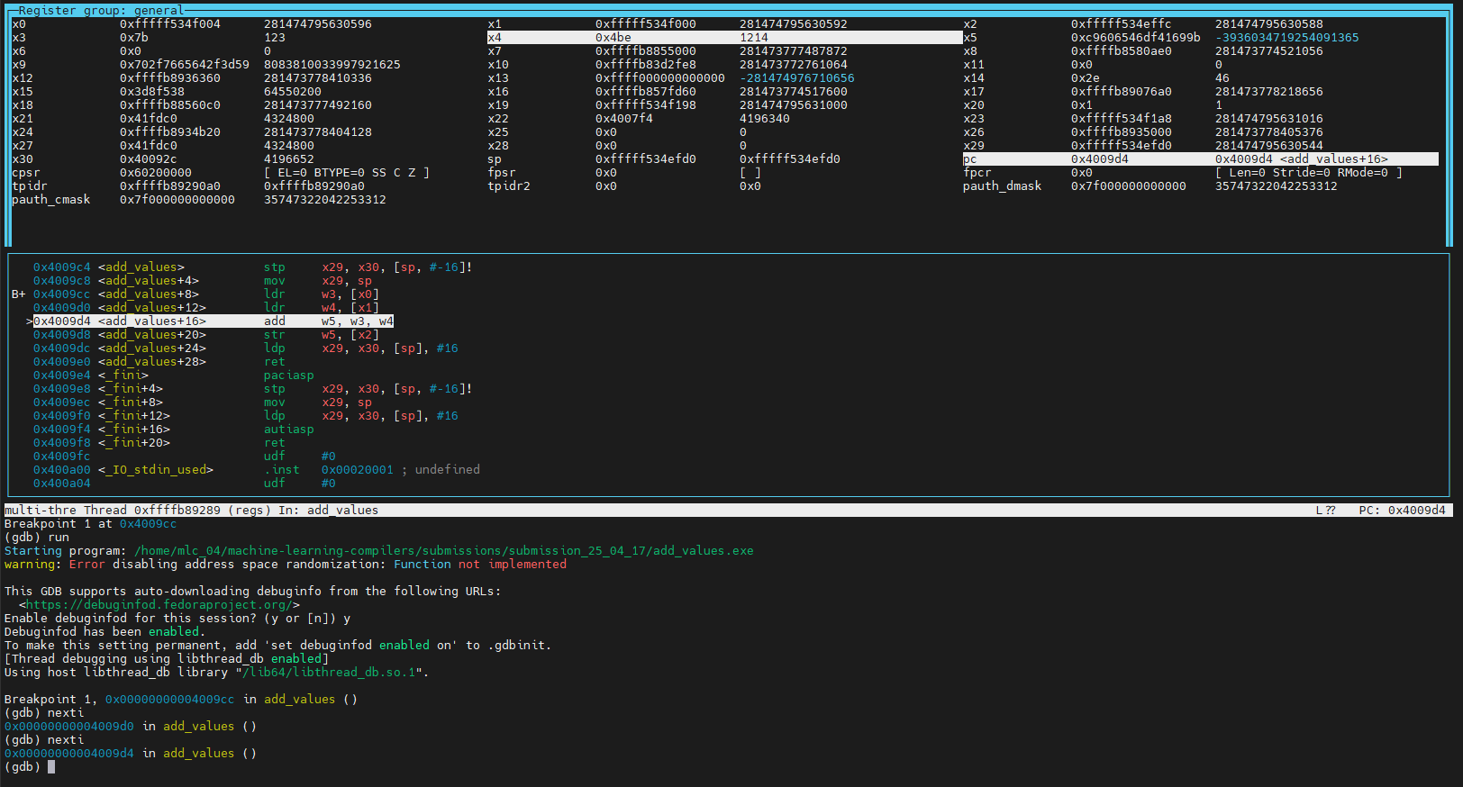Viewport: 1463px width, 787px height.
Task: Select the pc register row
Action: (x=1200, y=159)
